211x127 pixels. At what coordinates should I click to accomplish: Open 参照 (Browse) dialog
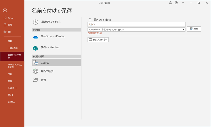pos(56,80)
